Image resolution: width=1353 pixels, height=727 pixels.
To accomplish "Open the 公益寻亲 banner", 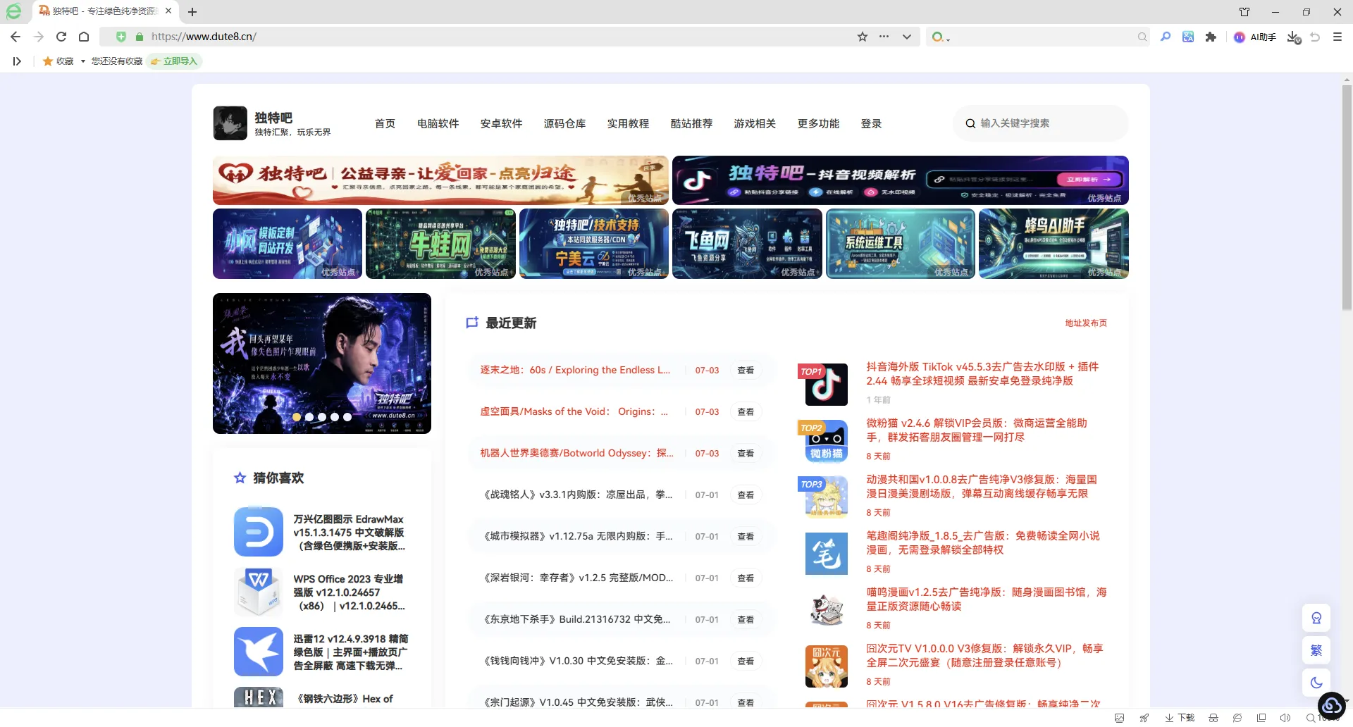I will click(x=440, y=180).
